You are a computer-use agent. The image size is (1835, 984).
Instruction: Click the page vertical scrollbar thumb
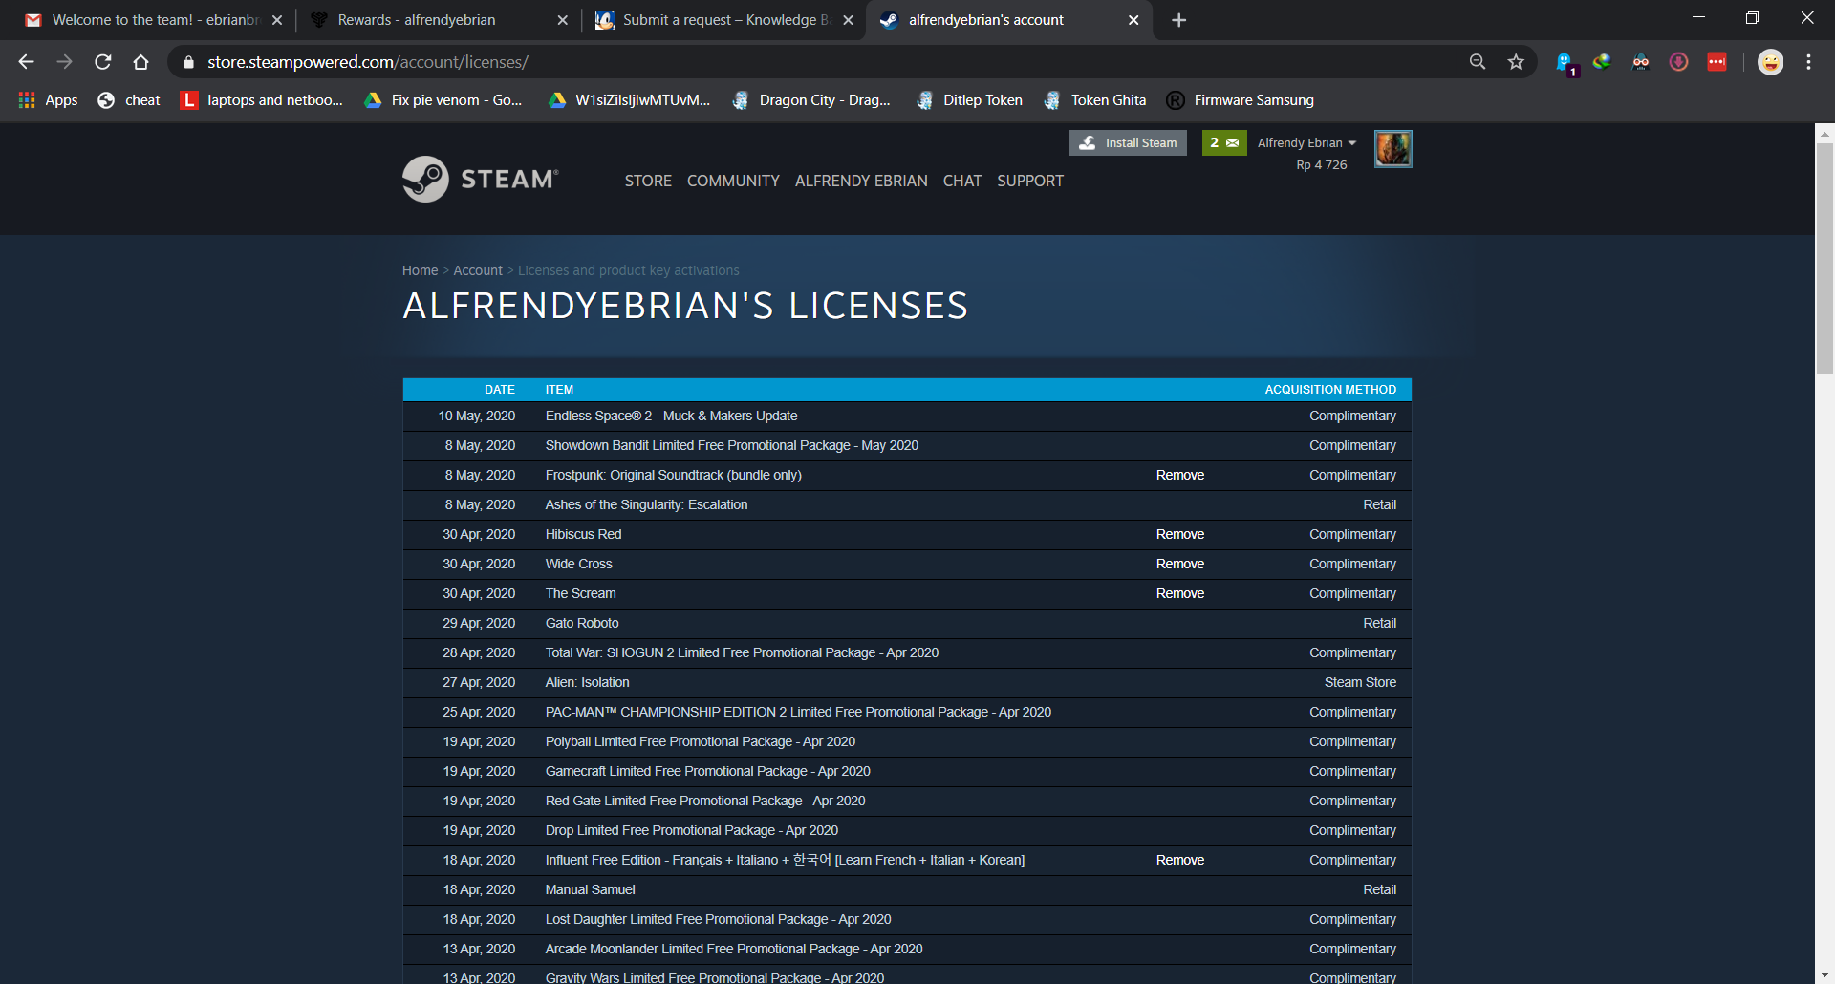pos(1824,258)
